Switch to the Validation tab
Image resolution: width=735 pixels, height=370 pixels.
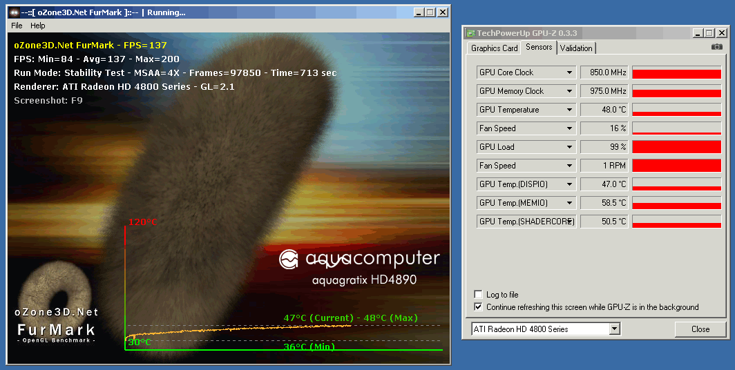click(x=576, y=48)
